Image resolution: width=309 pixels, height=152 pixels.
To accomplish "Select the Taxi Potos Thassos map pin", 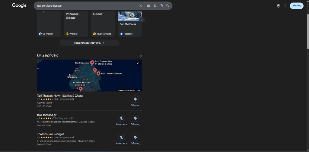I will point(81,89).
